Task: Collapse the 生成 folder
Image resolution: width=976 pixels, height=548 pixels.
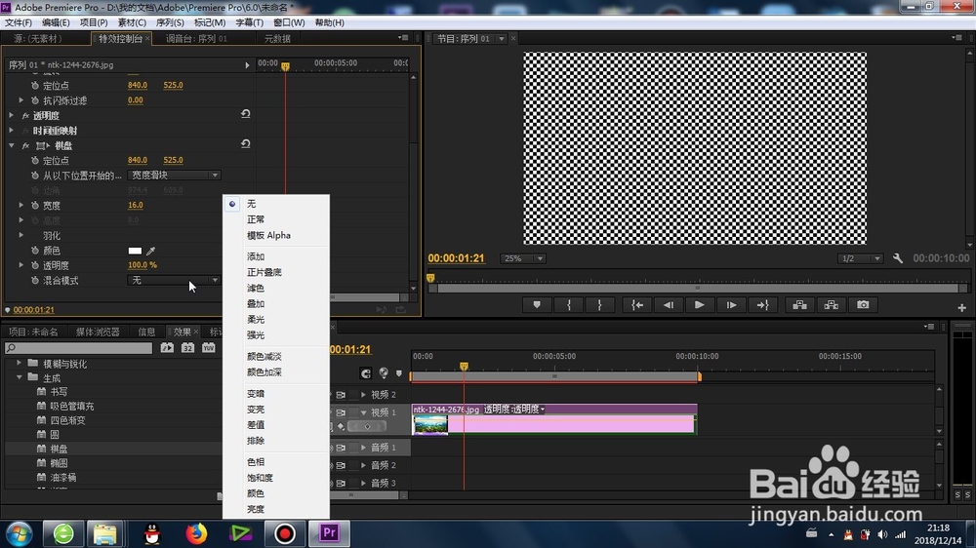Action: 20,377
